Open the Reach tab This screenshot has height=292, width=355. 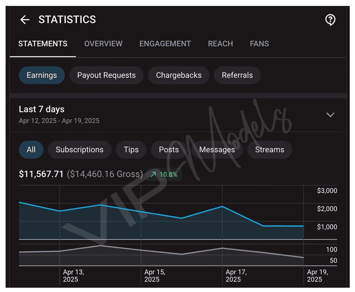point(220,43)
